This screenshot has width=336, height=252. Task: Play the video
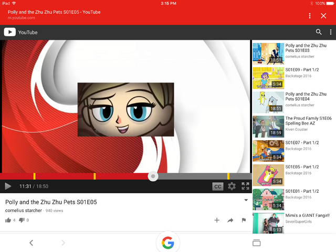point(8,186)
